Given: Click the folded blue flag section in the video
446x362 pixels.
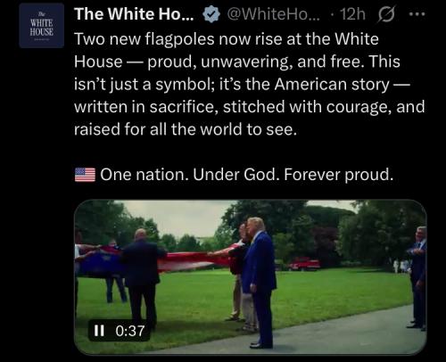Looking at the screenshot, I should (x=101, y=263).
